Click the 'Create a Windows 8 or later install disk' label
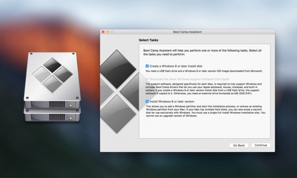Viewport: 297px width, 178px height. point(176,66)
